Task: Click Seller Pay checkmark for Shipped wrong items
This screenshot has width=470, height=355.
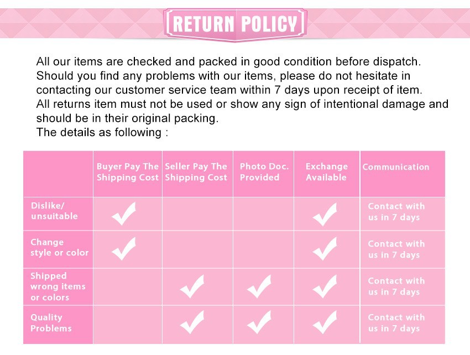Action: click(192, 286)
